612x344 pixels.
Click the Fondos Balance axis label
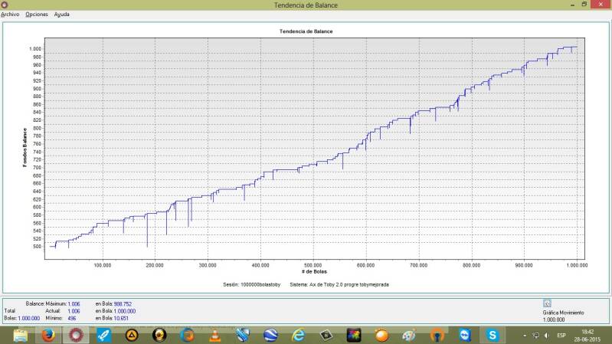(x=25, y=148)
